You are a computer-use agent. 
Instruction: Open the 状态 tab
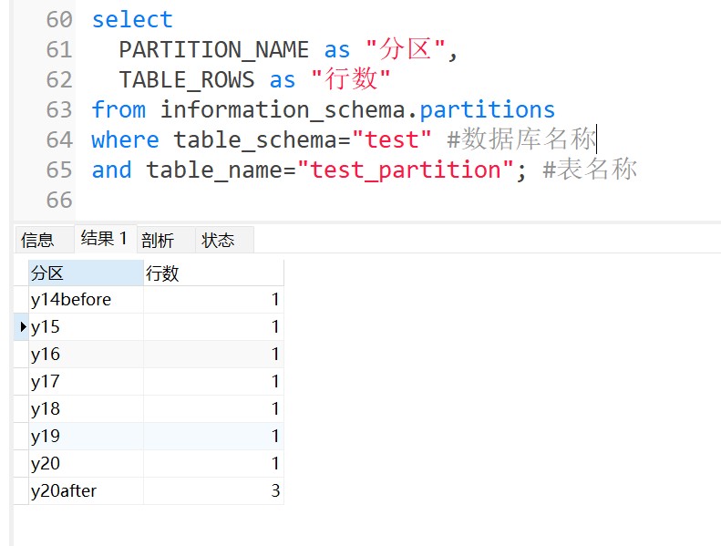(x=219, y=240)
